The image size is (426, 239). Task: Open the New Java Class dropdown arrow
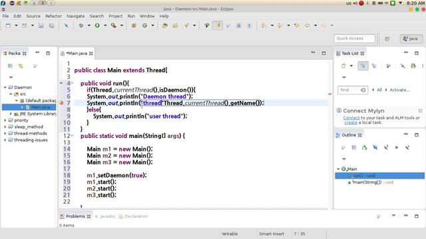[152, 25]
